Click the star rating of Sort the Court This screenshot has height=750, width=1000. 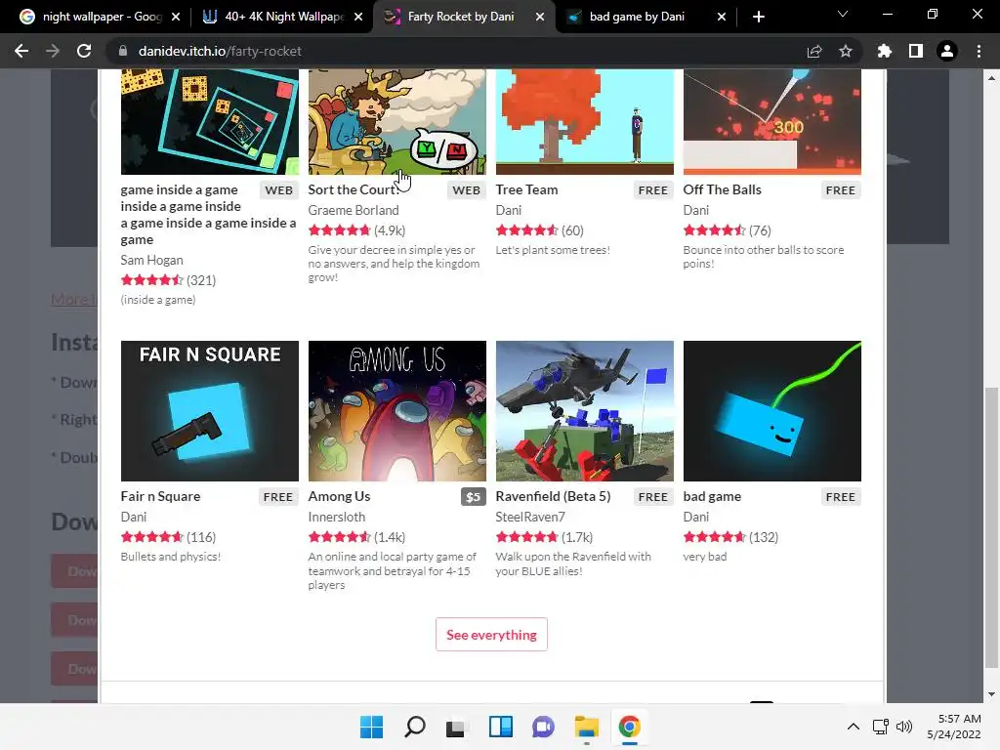tap(339, 230)
